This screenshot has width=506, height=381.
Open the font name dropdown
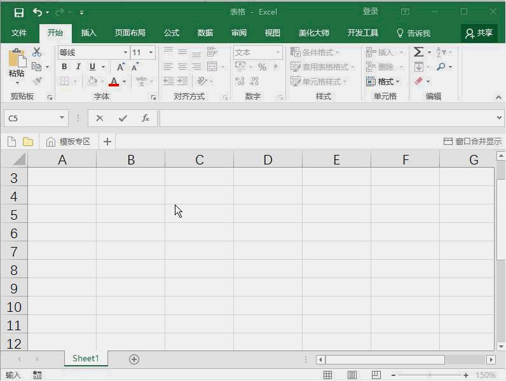(x=125, y=52)
